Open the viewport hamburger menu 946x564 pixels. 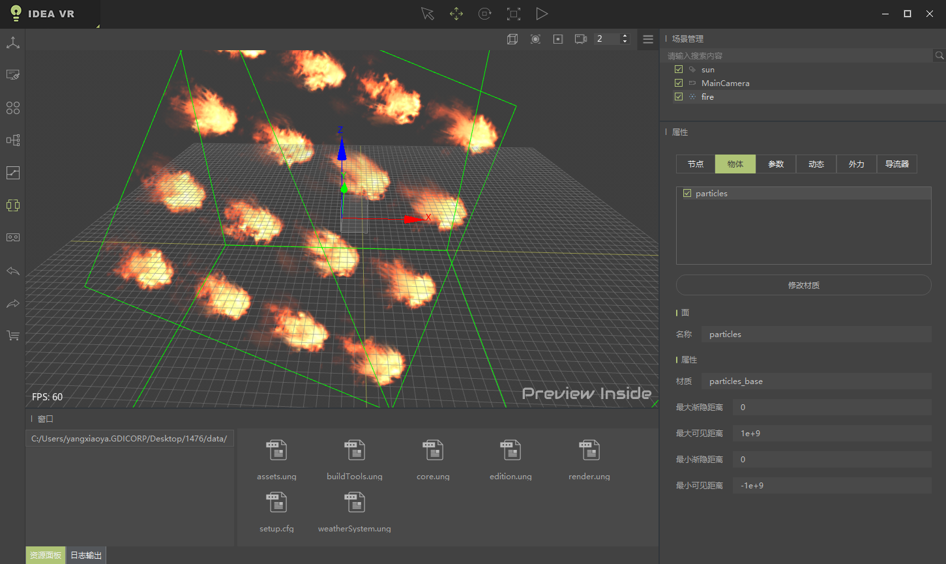(x=648, y=39)
